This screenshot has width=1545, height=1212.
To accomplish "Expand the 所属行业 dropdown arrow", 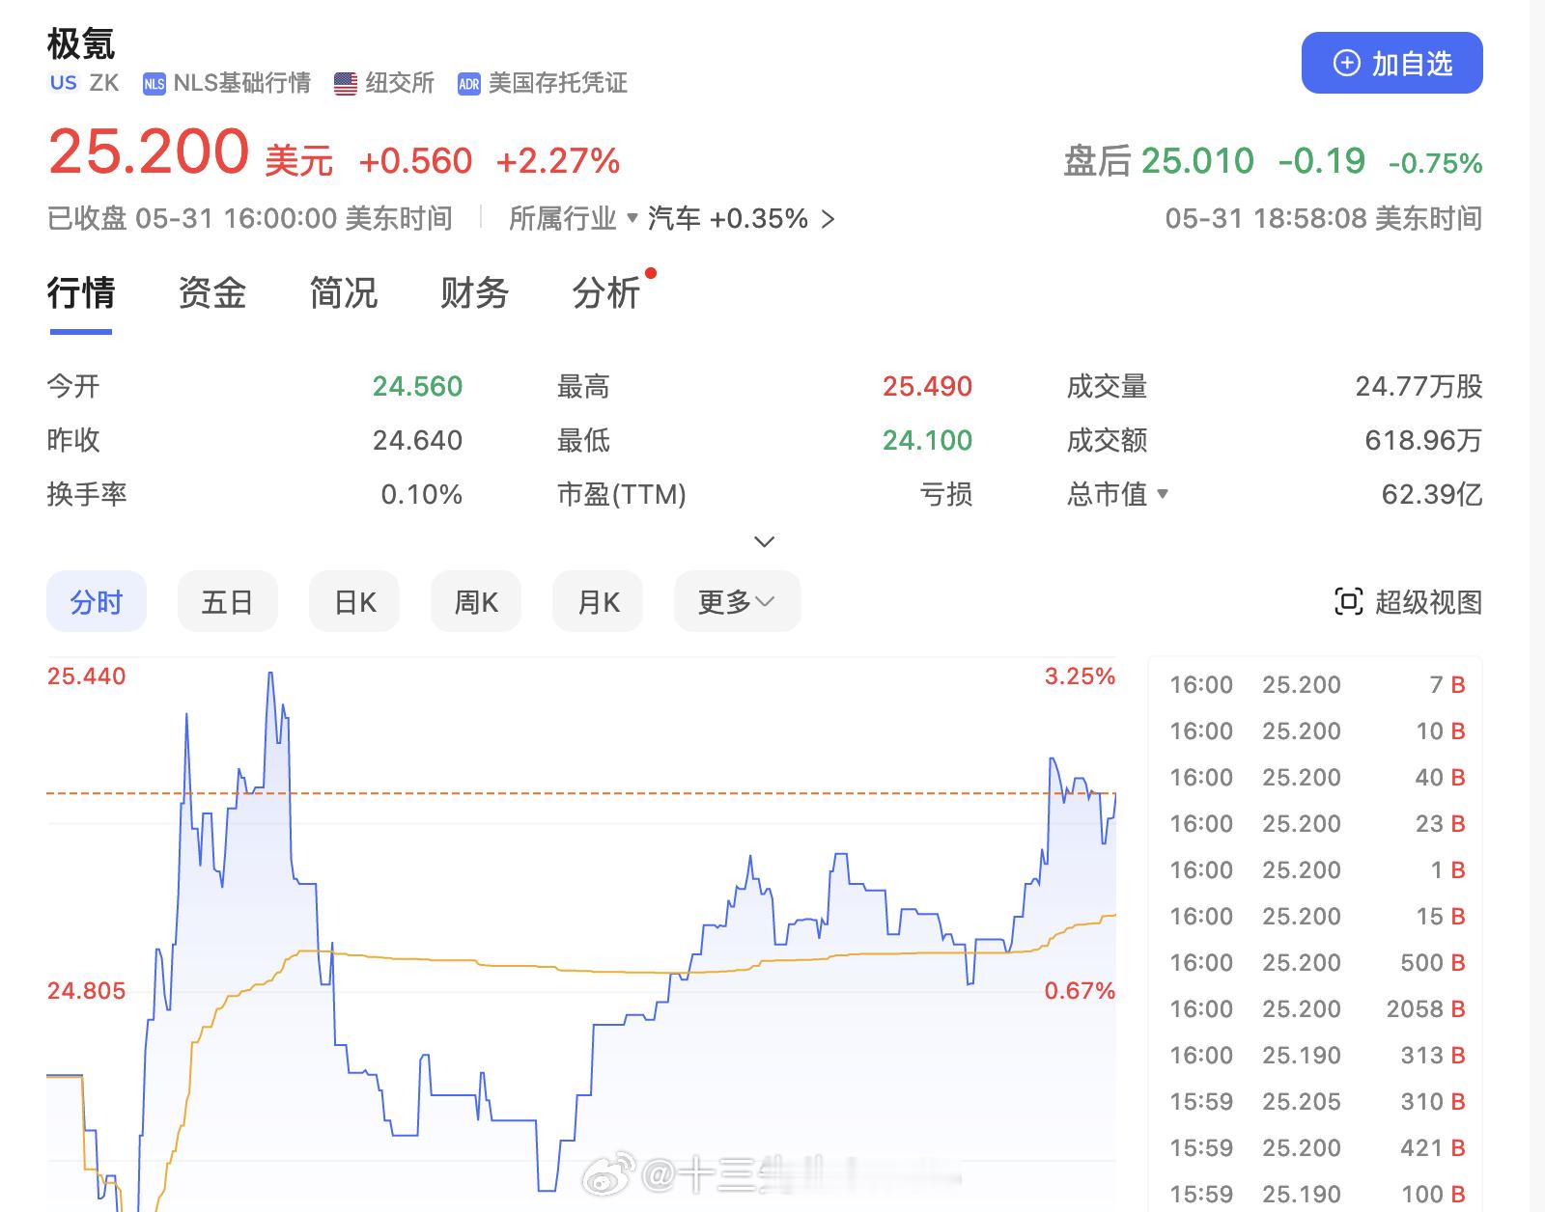I will coord(632,218).
